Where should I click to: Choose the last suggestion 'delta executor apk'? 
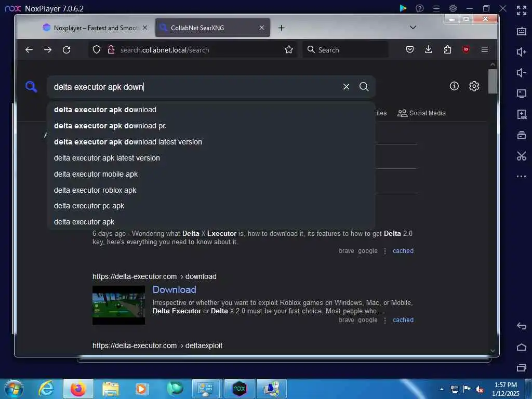point(211,222)
